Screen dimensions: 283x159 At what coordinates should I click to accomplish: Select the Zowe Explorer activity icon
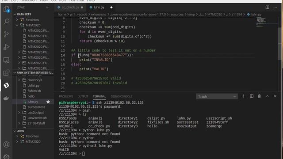point(7,85)
